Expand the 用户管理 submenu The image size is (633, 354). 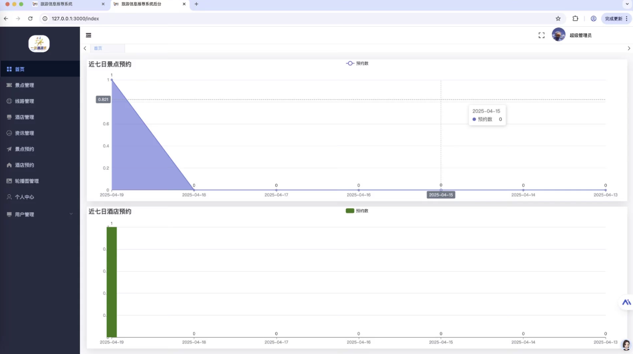40,215
